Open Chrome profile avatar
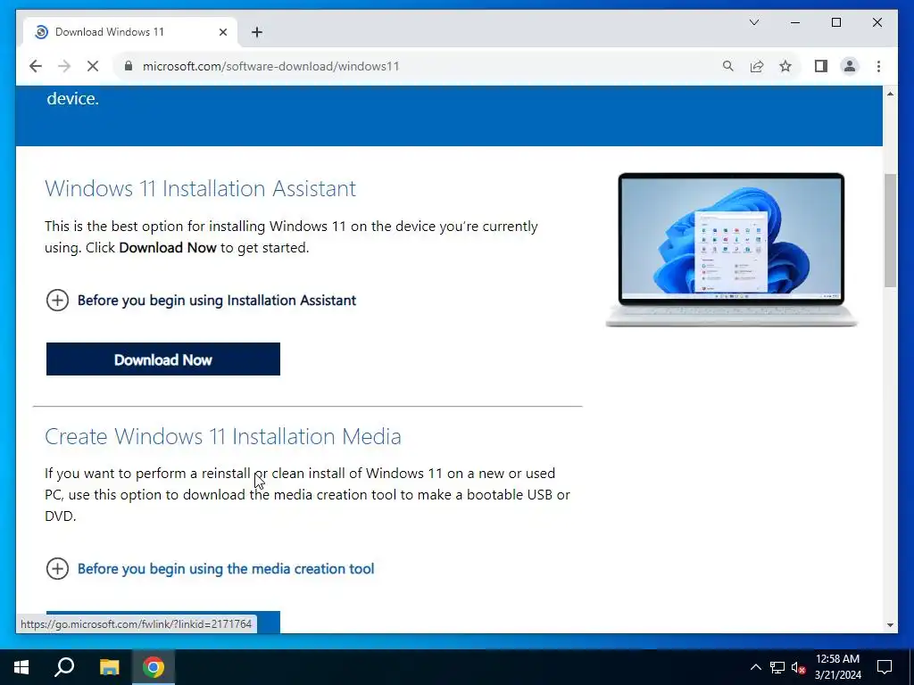Viewport: 914px width, 685px height. click(850, 66)
